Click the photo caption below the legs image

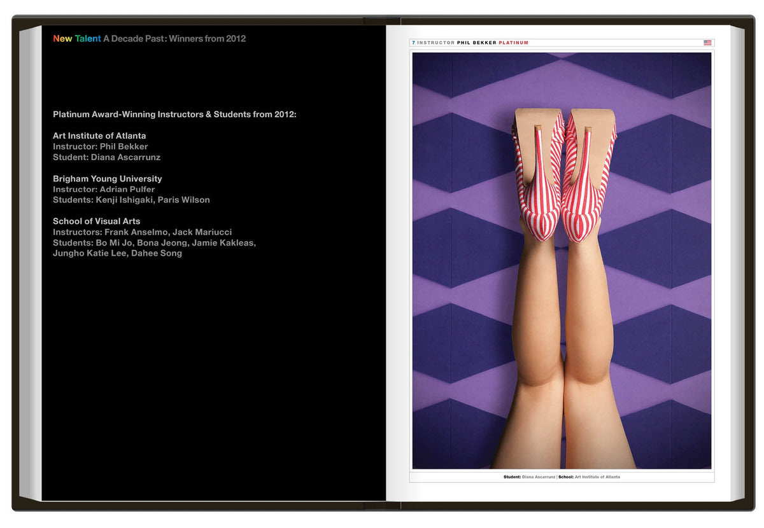coord(561,476)
